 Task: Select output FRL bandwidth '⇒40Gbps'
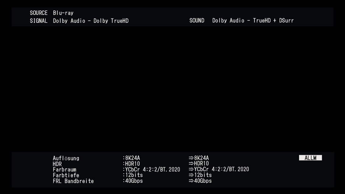click(200, 181)
